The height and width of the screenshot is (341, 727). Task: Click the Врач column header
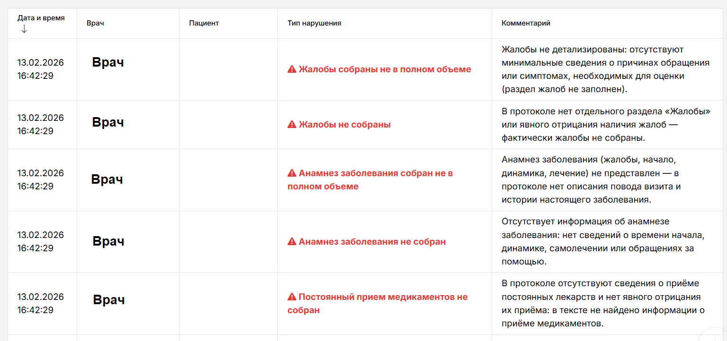95,23
